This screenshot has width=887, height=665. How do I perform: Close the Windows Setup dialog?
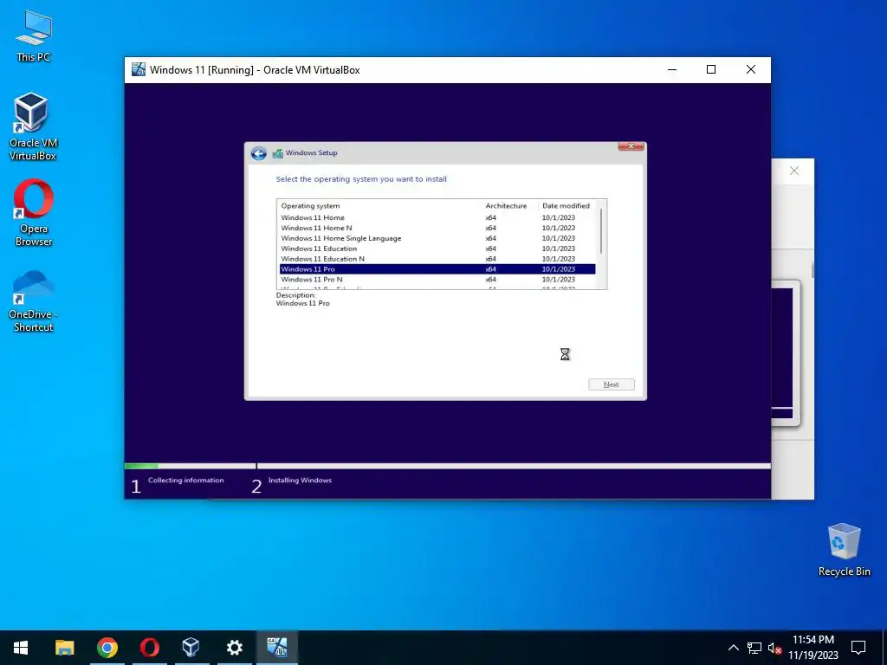[631, 146]
